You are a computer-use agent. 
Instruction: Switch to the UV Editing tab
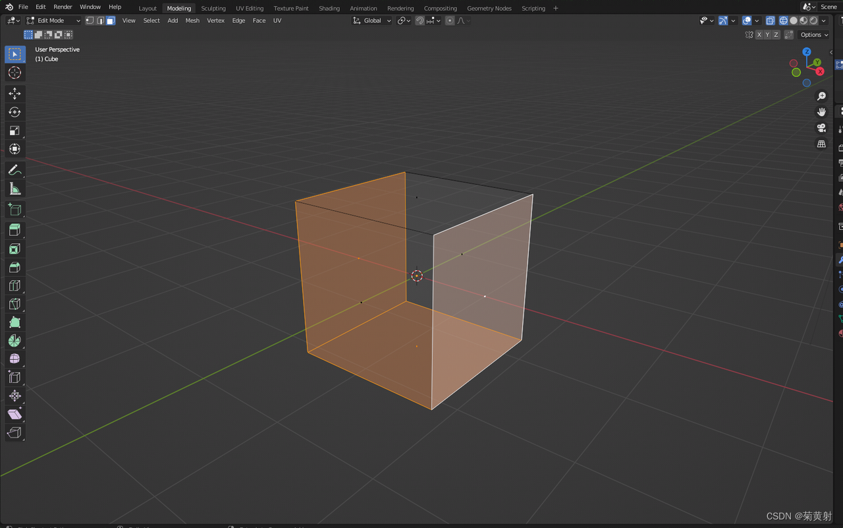pos(250,9)
